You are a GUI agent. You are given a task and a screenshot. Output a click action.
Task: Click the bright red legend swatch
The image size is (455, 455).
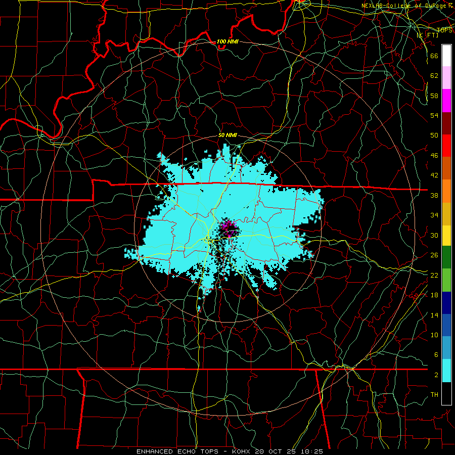click(x=446, y=146)
